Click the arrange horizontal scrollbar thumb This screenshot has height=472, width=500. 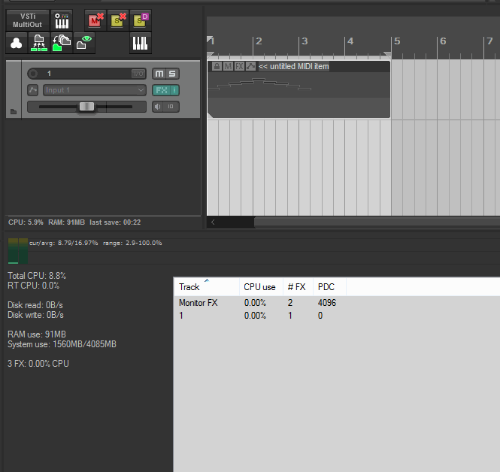(x=377, y=222)
